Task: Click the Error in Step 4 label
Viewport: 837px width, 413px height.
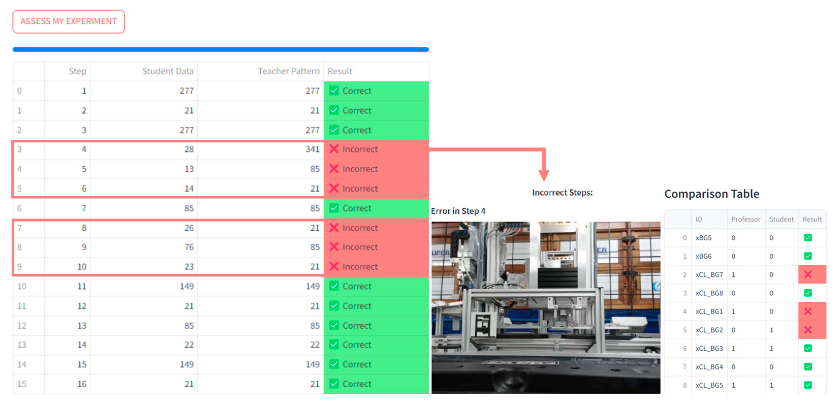Action: pos(458,211)
